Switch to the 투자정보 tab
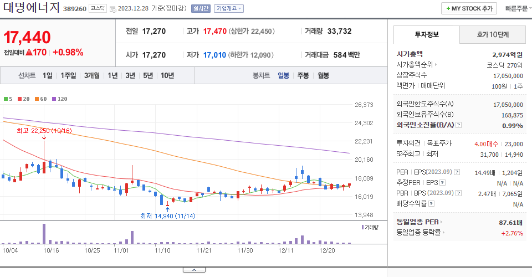This screenshot has height=277, width=532. [x=427, y=34]
